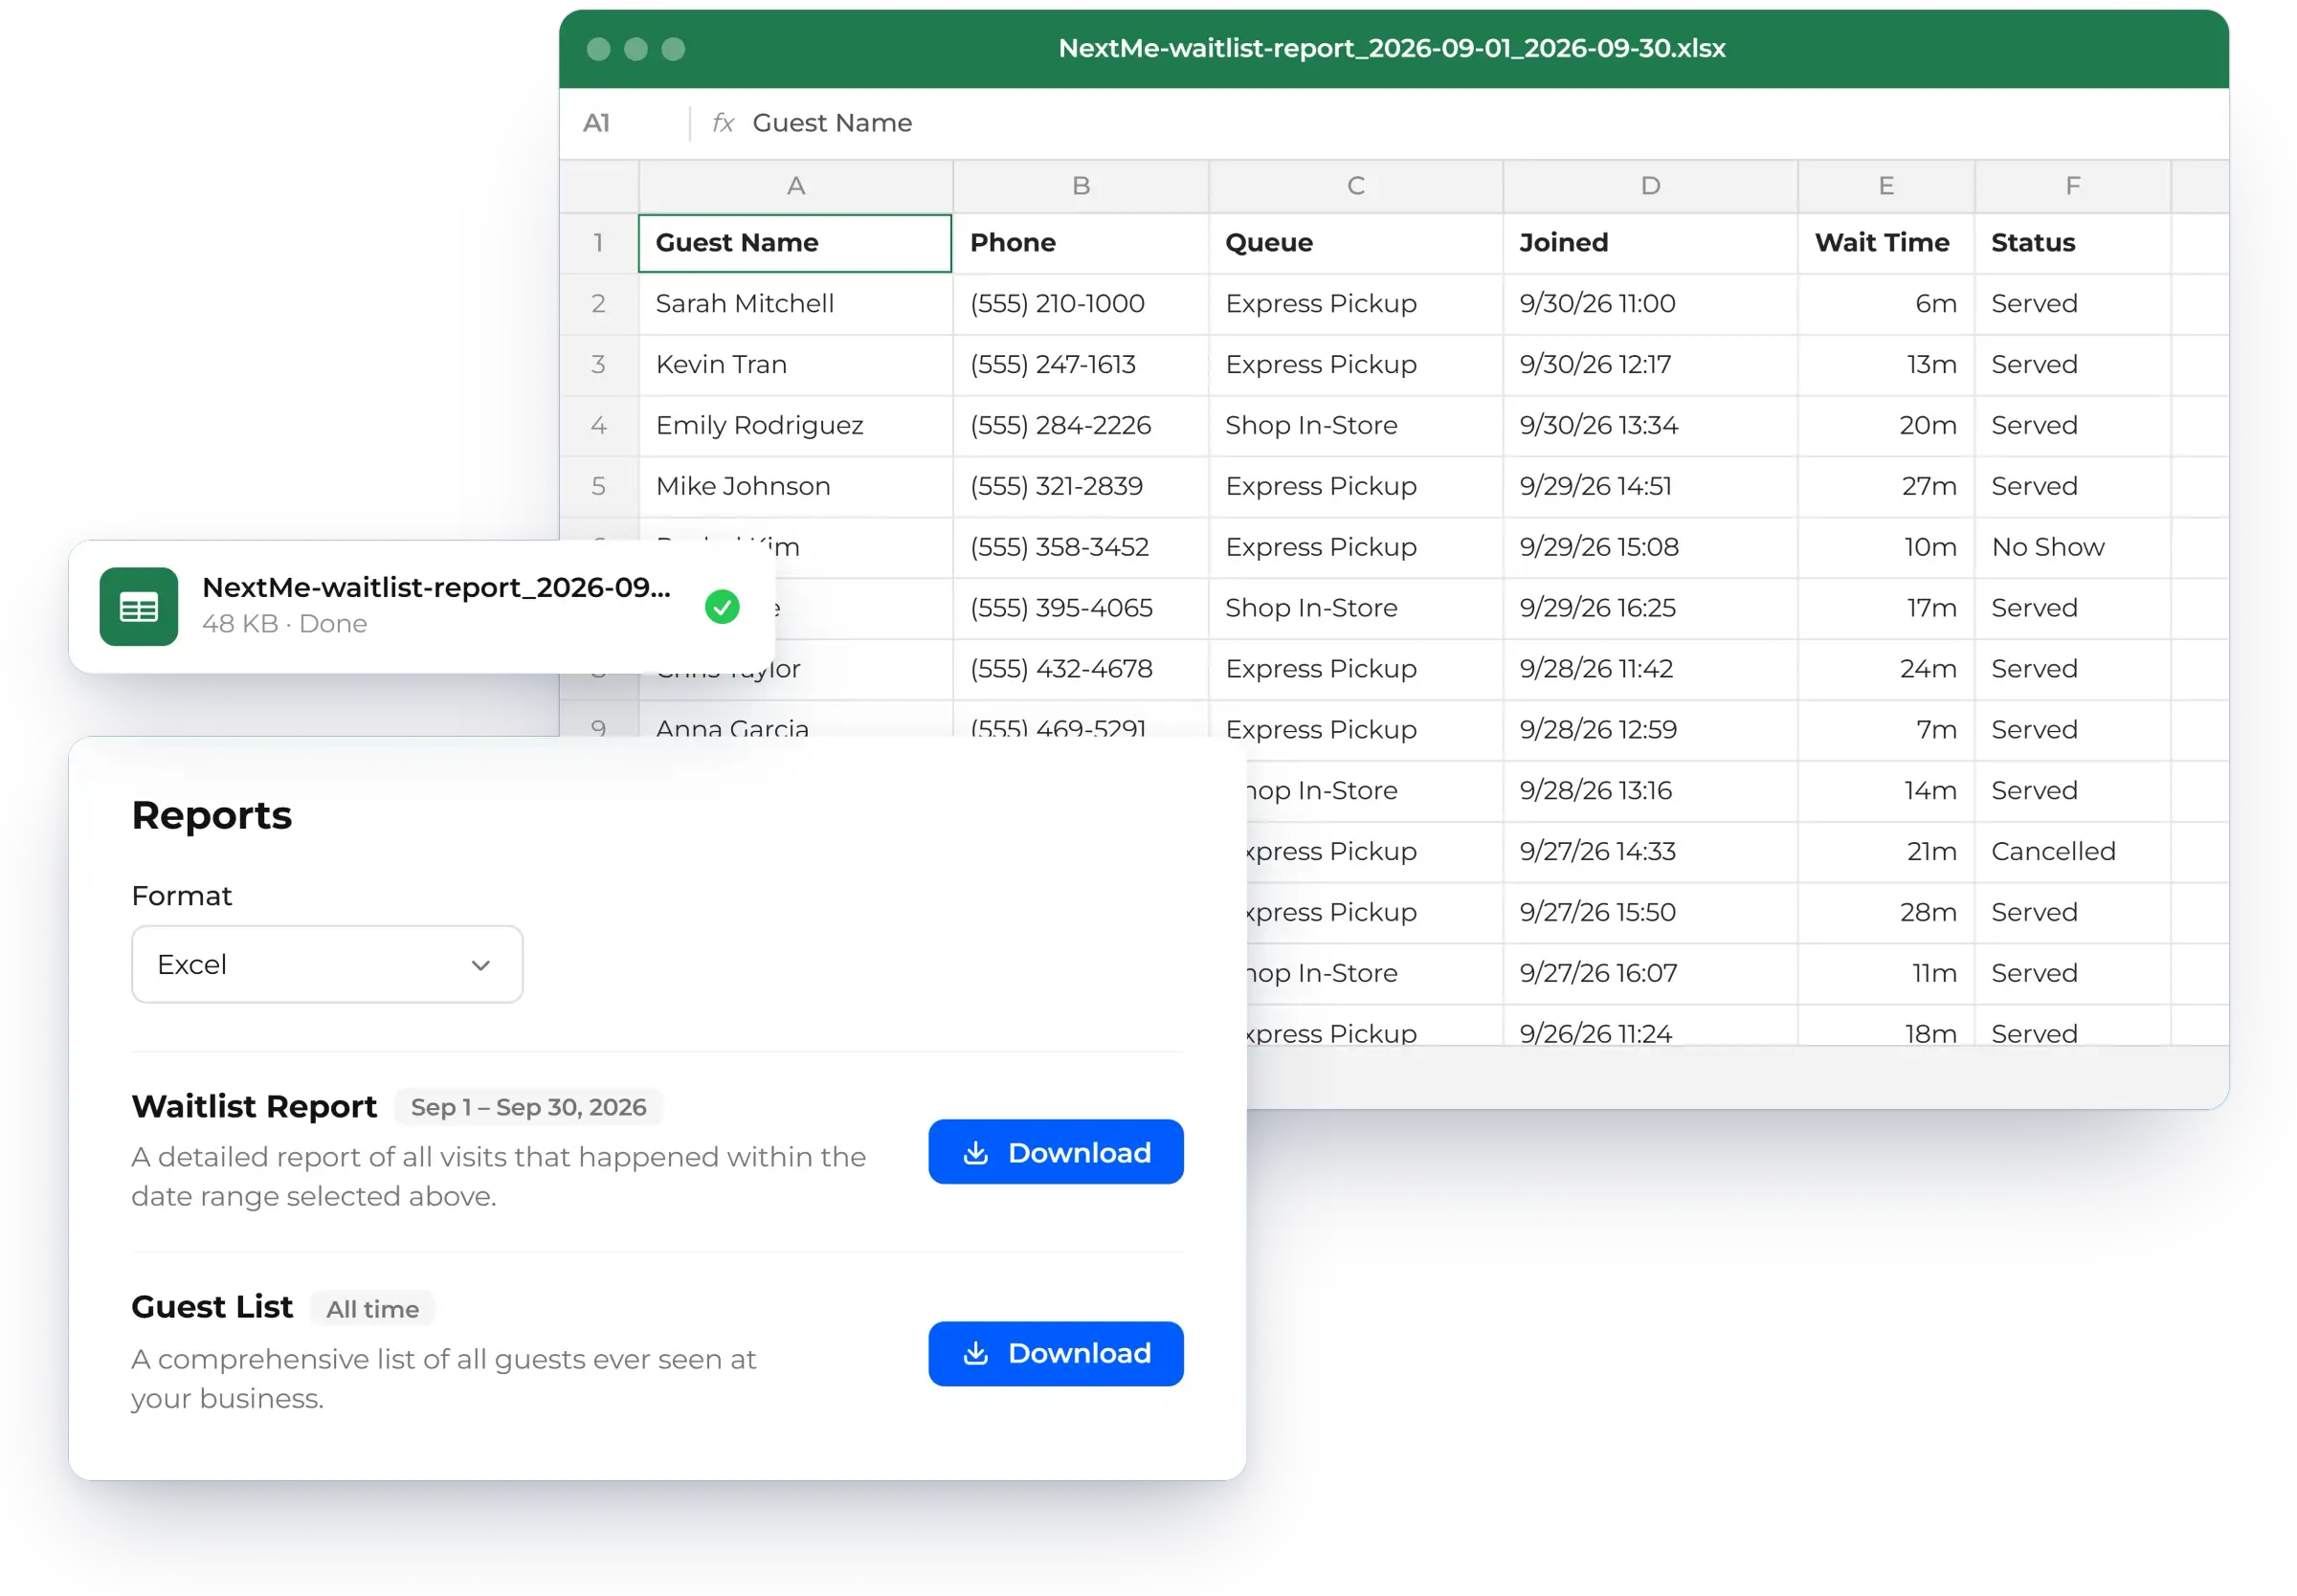The width and height of the screenshot is (2297, 1596).
Task: Click the spreadsheet window title filename
Action: coord(1391,49)
